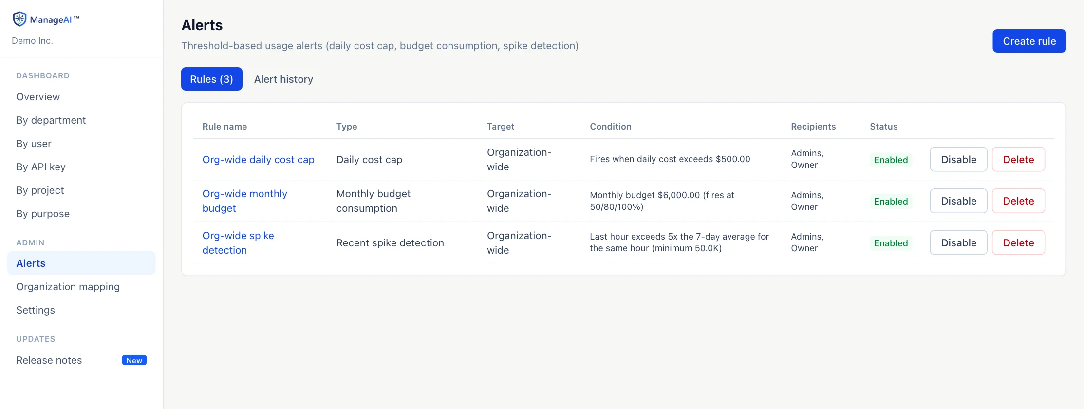Click the Demo Inc. organization name
Image resolution: width=1084 pixels, height=409 pixels.
(x=32, y=41)
